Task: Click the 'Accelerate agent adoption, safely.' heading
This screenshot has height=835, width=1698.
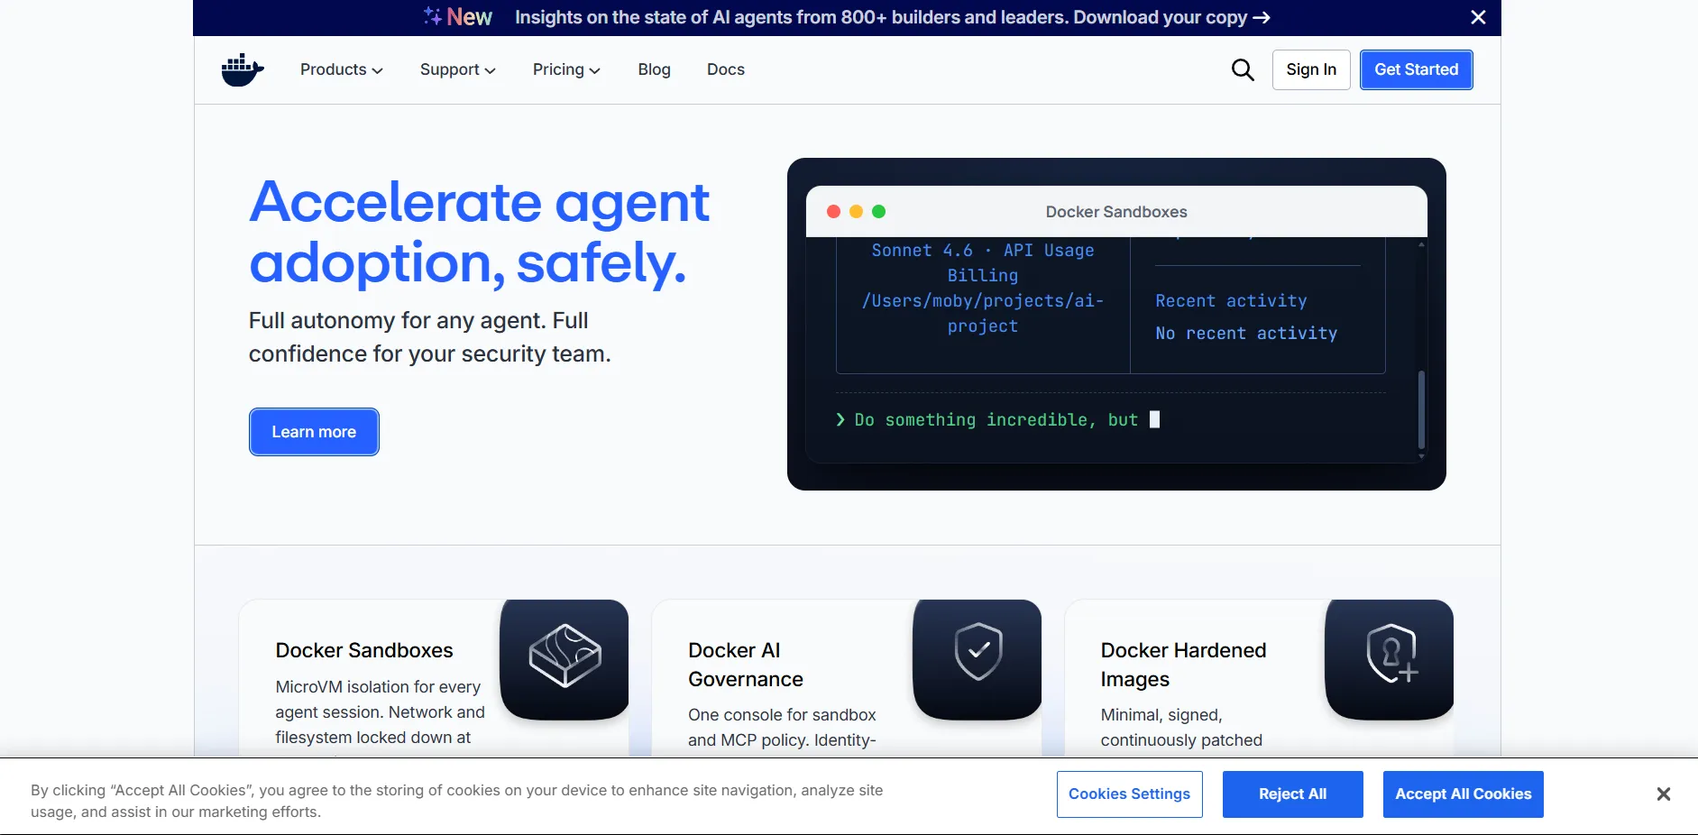Action: pyautogui.click(x=479, y=232)
